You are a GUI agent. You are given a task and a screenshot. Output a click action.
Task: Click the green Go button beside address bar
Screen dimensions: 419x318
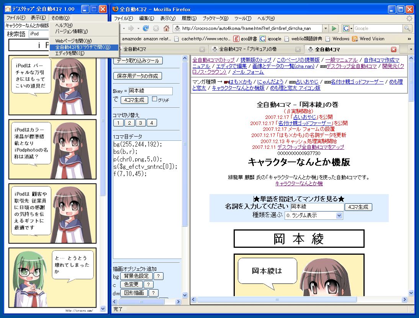click(x=334, y=28)
